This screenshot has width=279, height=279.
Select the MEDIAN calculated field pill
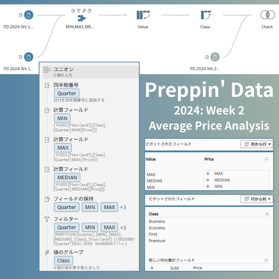(67, 177)
